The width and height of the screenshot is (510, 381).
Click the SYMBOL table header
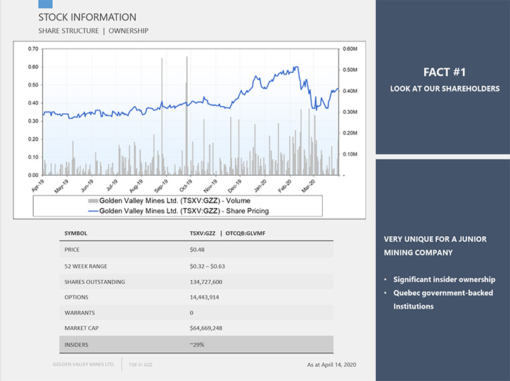coord(76,233)
